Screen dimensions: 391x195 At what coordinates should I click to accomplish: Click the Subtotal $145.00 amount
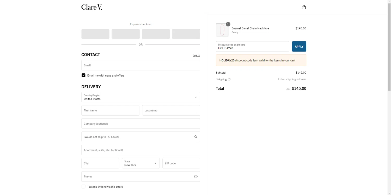click(301, 73)
